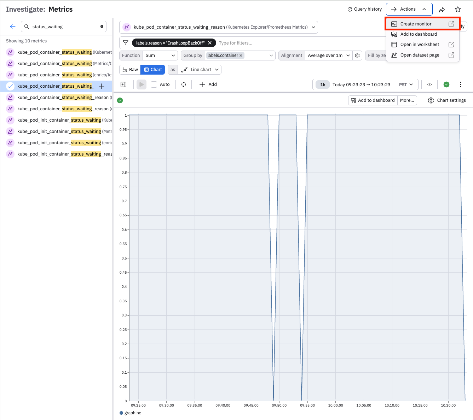The height and width of the screenshot is (420, 473).
Task: Open the vertical three-dot menu
Action: (461, 84)
